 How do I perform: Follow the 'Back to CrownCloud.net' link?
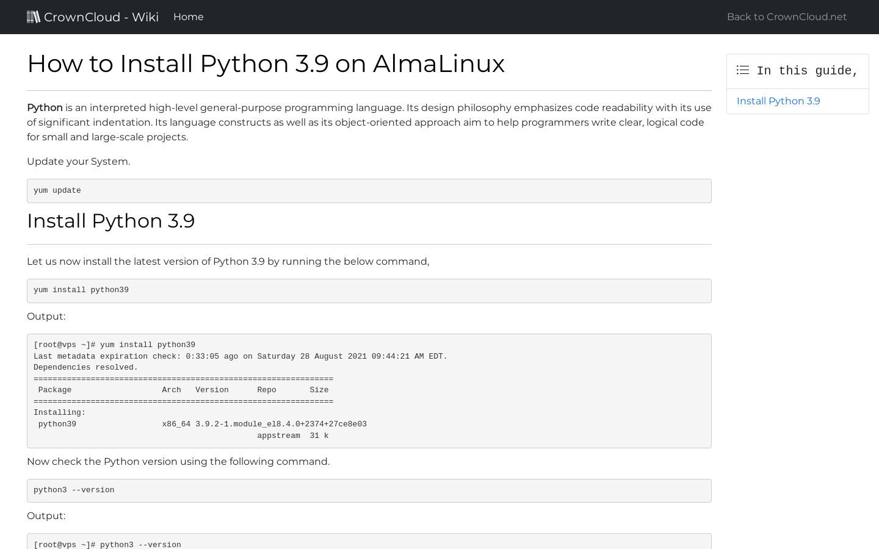pos(786,16)
